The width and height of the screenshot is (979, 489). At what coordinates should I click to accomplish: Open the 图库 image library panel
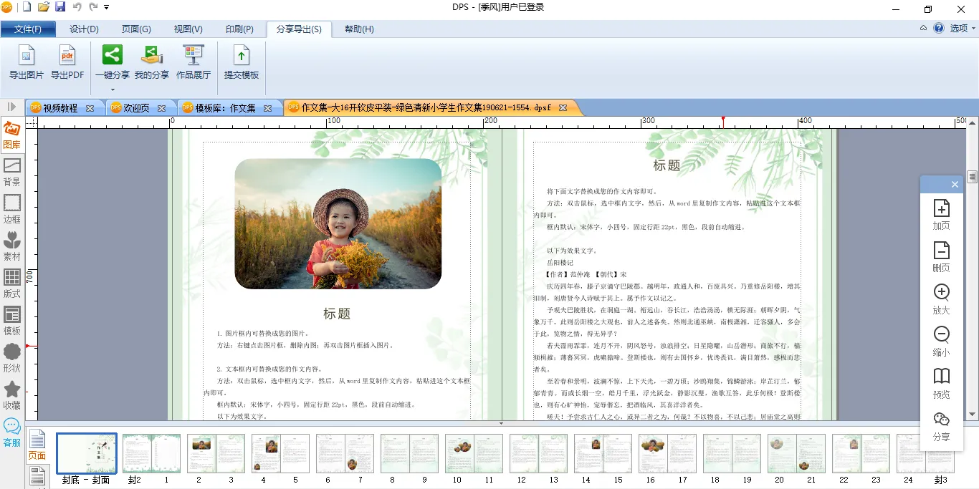(x=11, y=135)
